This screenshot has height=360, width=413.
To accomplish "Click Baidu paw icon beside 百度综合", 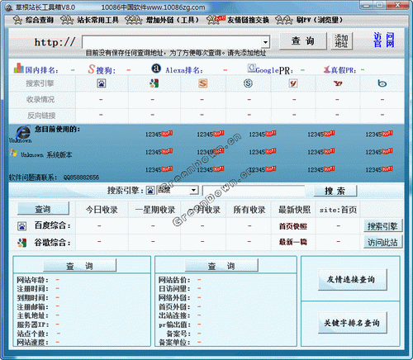I will pyautogui.click(x=21, y=226).
